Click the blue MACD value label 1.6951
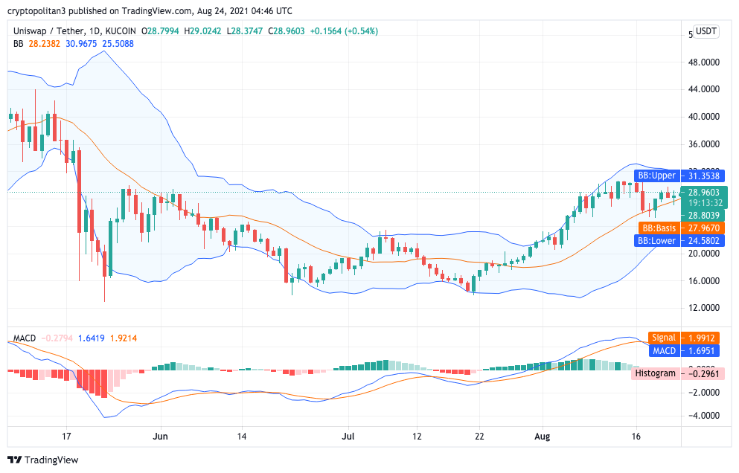The image size is (739, 473). (x=683, y=350)
